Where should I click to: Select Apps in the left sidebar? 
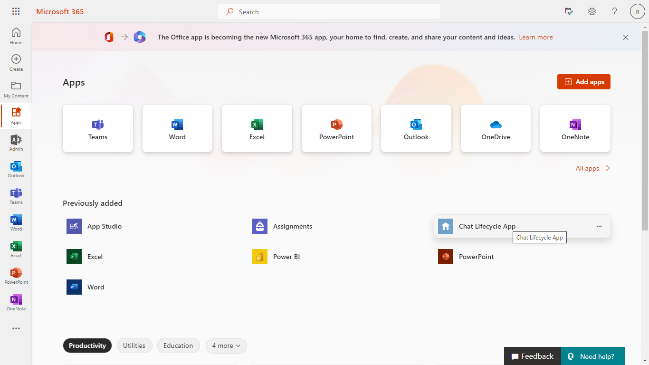click(x=16, y=116)
